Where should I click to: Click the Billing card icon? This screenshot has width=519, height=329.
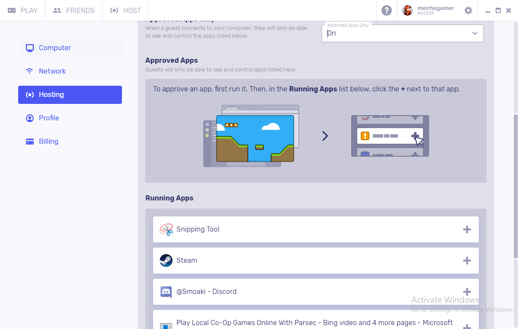pyautogui.click(x=30, y=142)
